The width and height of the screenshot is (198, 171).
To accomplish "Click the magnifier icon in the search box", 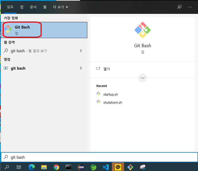I will (x=6, y=157).
